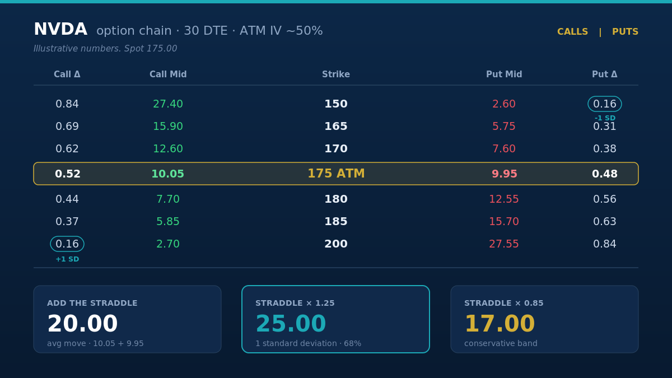This screenshot has width=672, height=378.
Task: Click ATM call mid price 10.05
Action: [168, 174]
